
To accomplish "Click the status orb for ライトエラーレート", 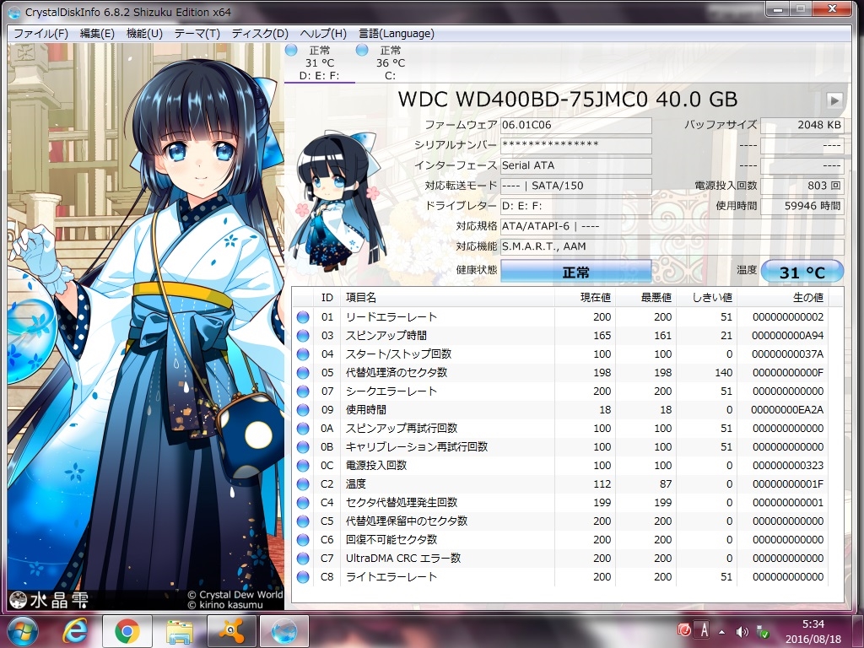I will [x=303, y=577].
